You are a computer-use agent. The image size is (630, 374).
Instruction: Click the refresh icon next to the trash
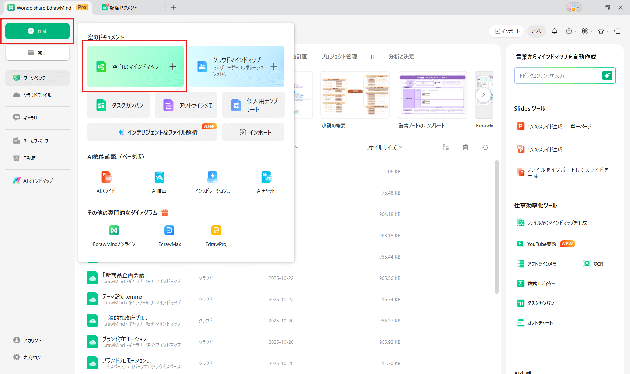[x=485, y=147]
